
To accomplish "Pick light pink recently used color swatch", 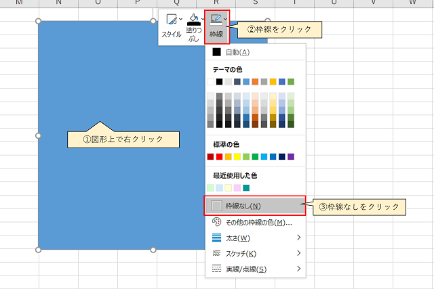I will (237, 188).
